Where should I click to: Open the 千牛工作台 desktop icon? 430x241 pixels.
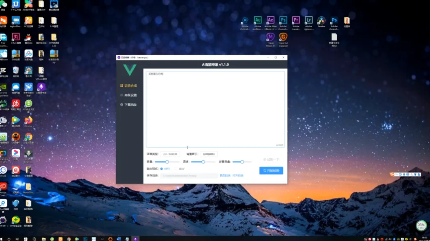(x=16, y=6)
